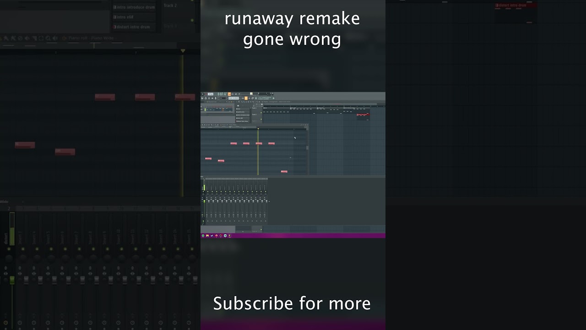
Task: Click the red record button in transport
Action: click(x=206, y=94)
